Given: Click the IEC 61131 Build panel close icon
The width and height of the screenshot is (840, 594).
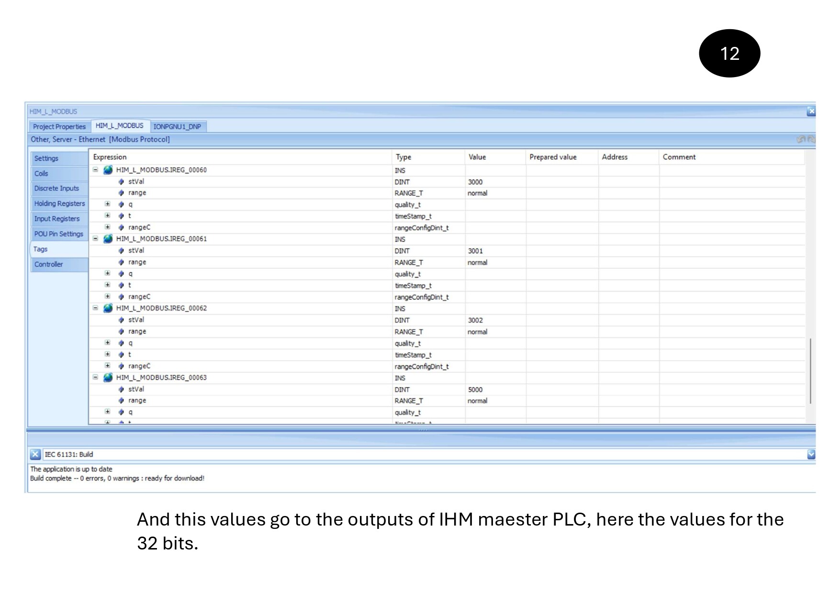Looking at the screenshot, I should click(x=35, y=454).
